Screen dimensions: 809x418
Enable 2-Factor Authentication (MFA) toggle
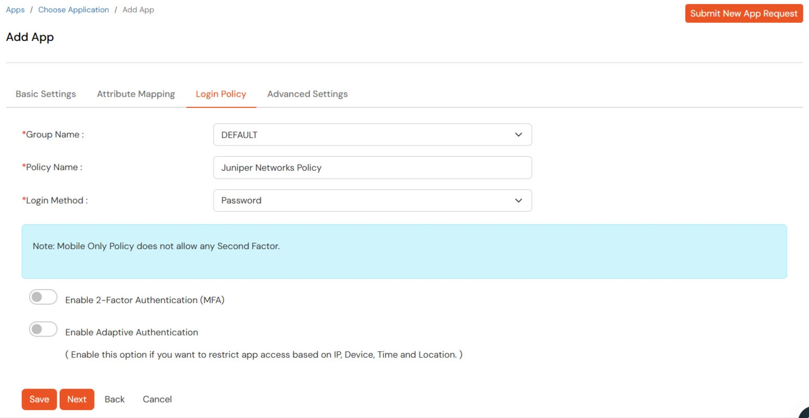pos(43,298)
